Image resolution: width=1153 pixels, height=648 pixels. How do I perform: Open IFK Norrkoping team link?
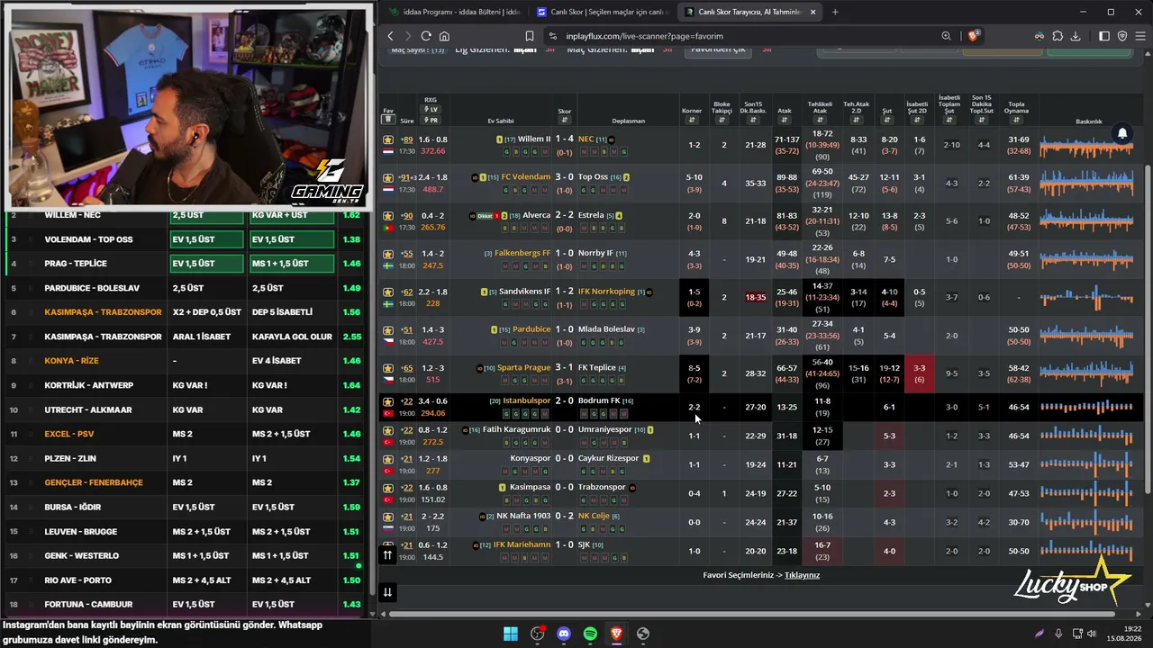pos(606,292)
